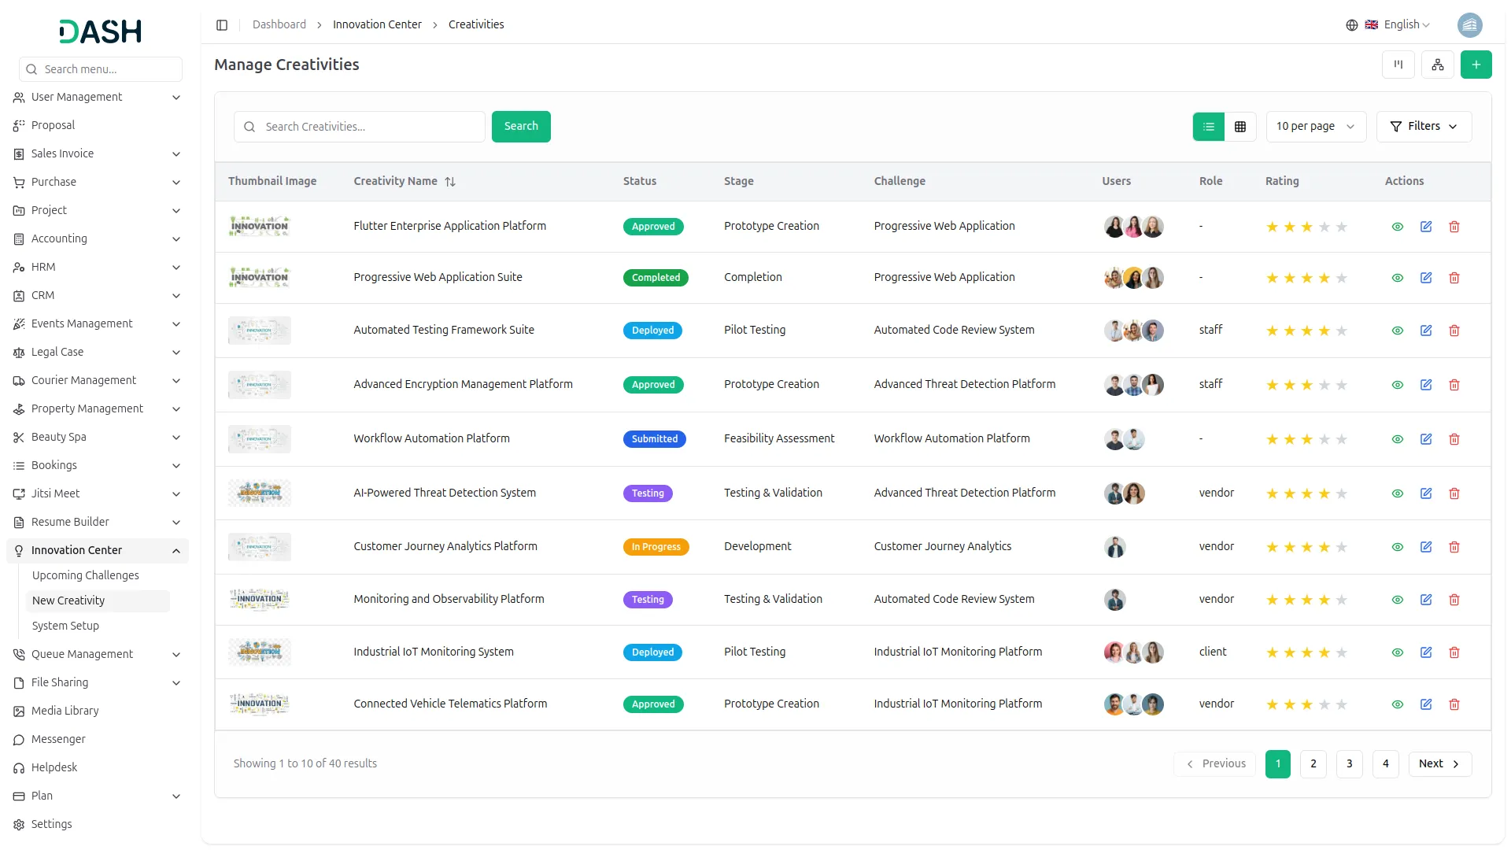Open the hierarchy tree view icon
The height and width of the screenshot is (850, 1511).
tap(1438, 65)
